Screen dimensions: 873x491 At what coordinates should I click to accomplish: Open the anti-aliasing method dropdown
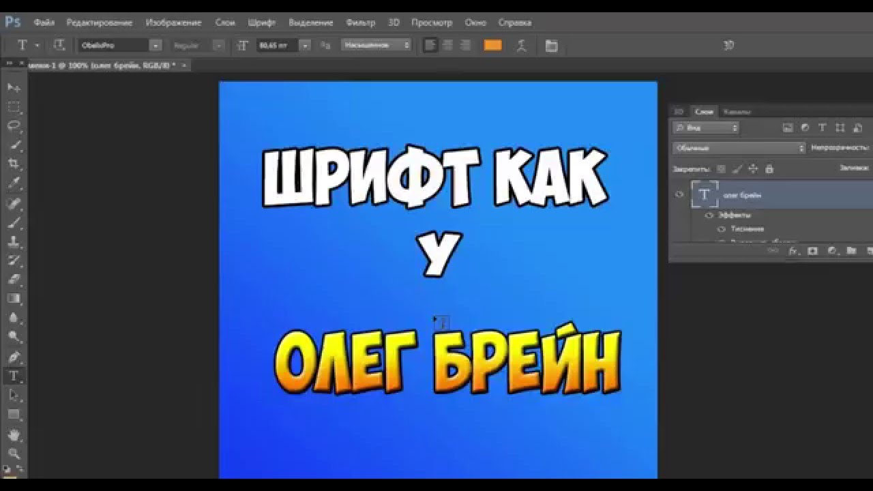coord(376,45)
